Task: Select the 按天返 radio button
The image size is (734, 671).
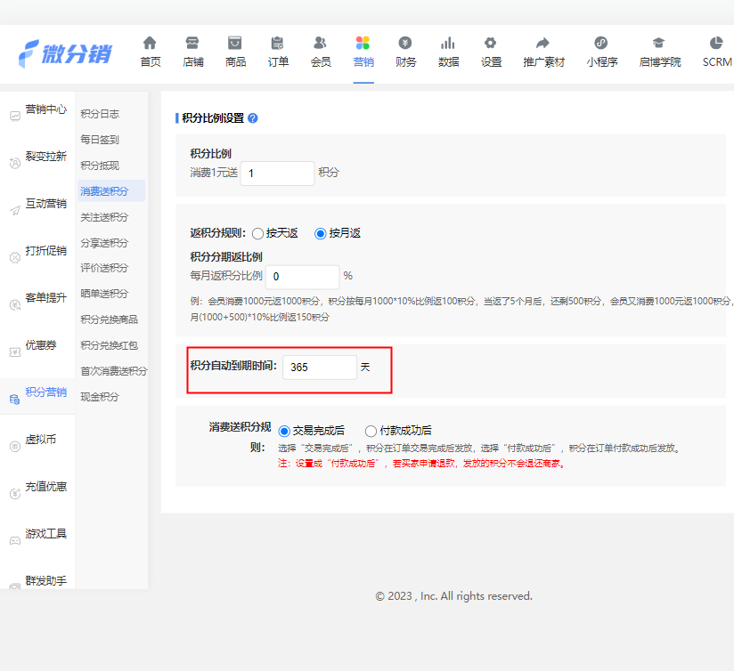Action: coord(258,233)
